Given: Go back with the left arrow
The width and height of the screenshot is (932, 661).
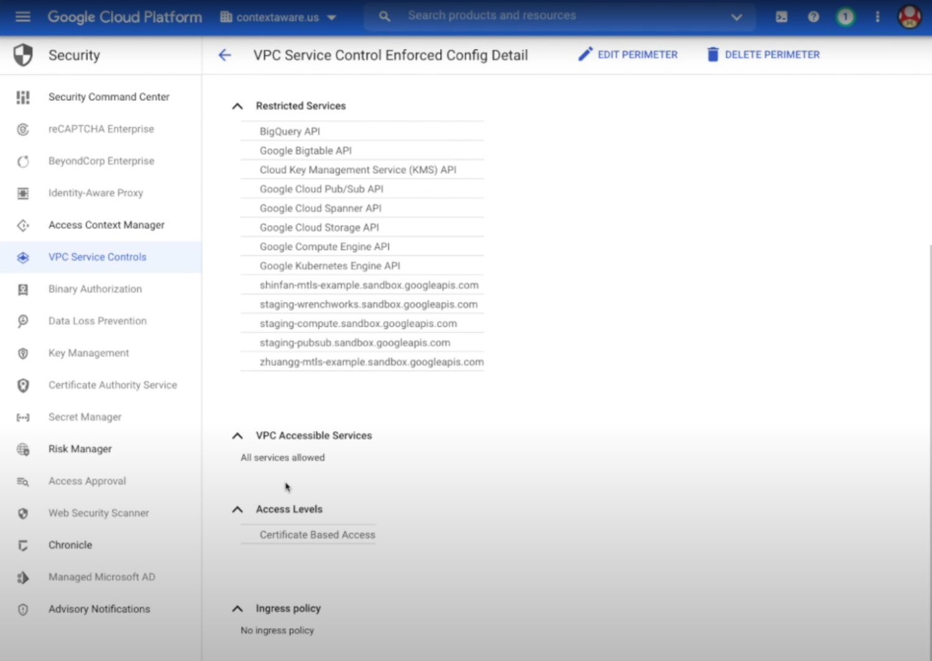Looking at the screenshot, I should [225, 55].
